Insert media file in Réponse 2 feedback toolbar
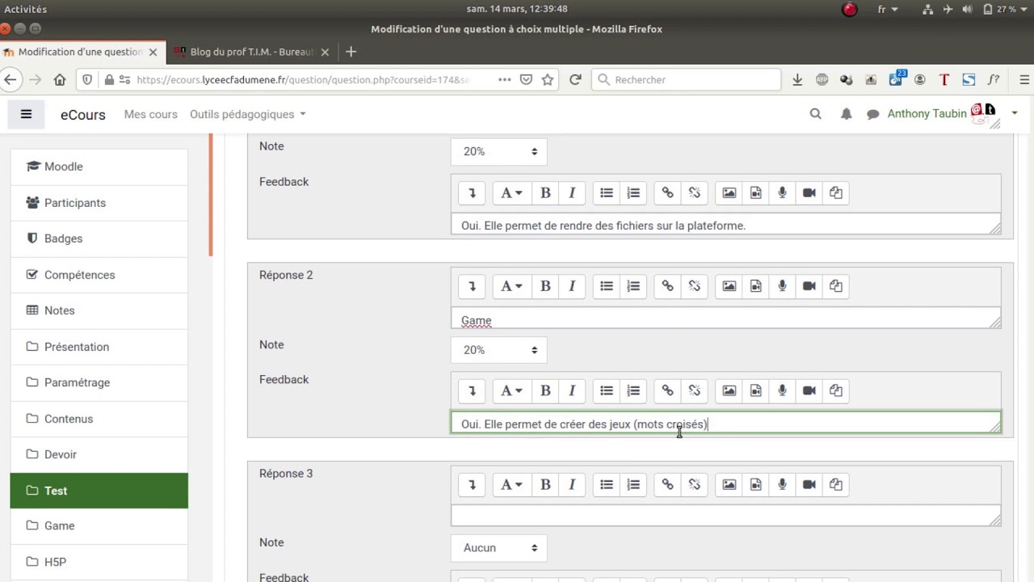Viewport: 1034px width, 582px height. 755,390
